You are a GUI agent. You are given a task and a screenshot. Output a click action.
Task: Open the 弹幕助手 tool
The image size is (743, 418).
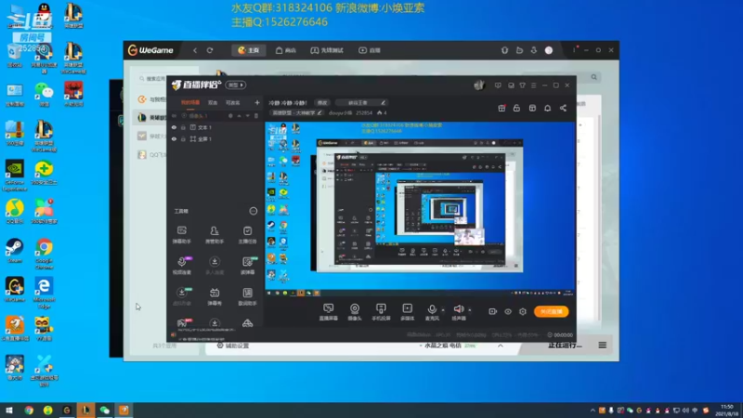(x=181, y=235)
